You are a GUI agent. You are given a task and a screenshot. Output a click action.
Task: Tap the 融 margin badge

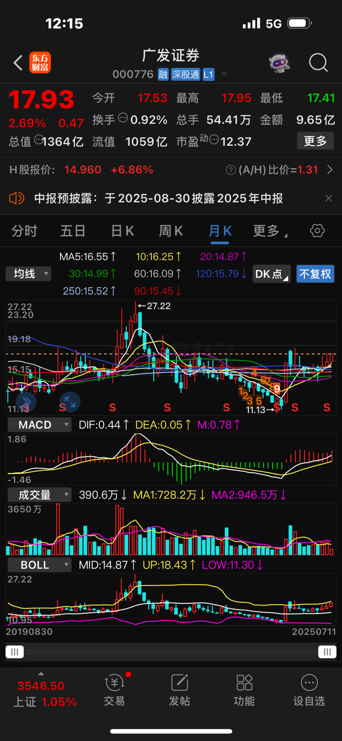click(163, 74)
